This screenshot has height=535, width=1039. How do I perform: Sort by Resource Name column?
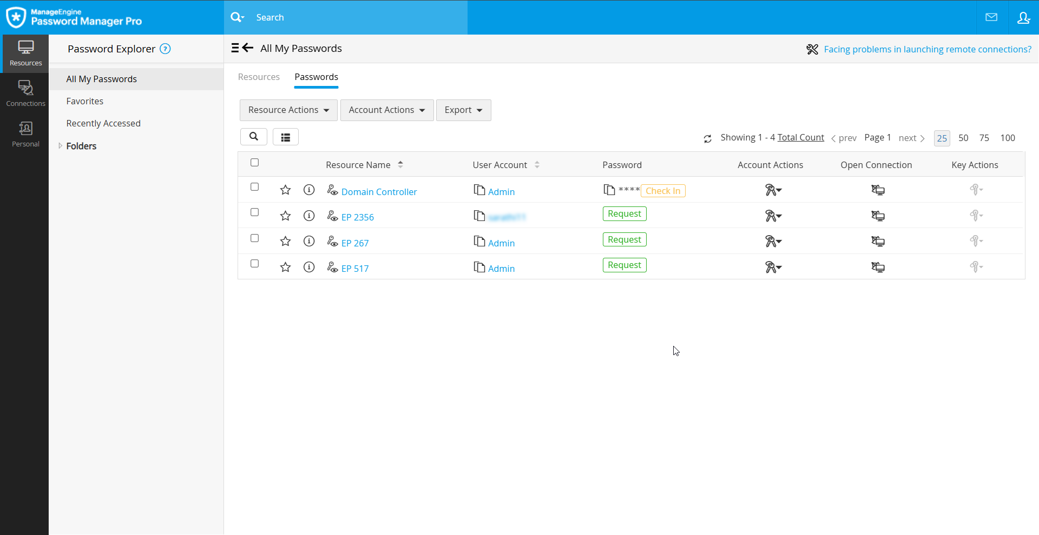point(364,165)
